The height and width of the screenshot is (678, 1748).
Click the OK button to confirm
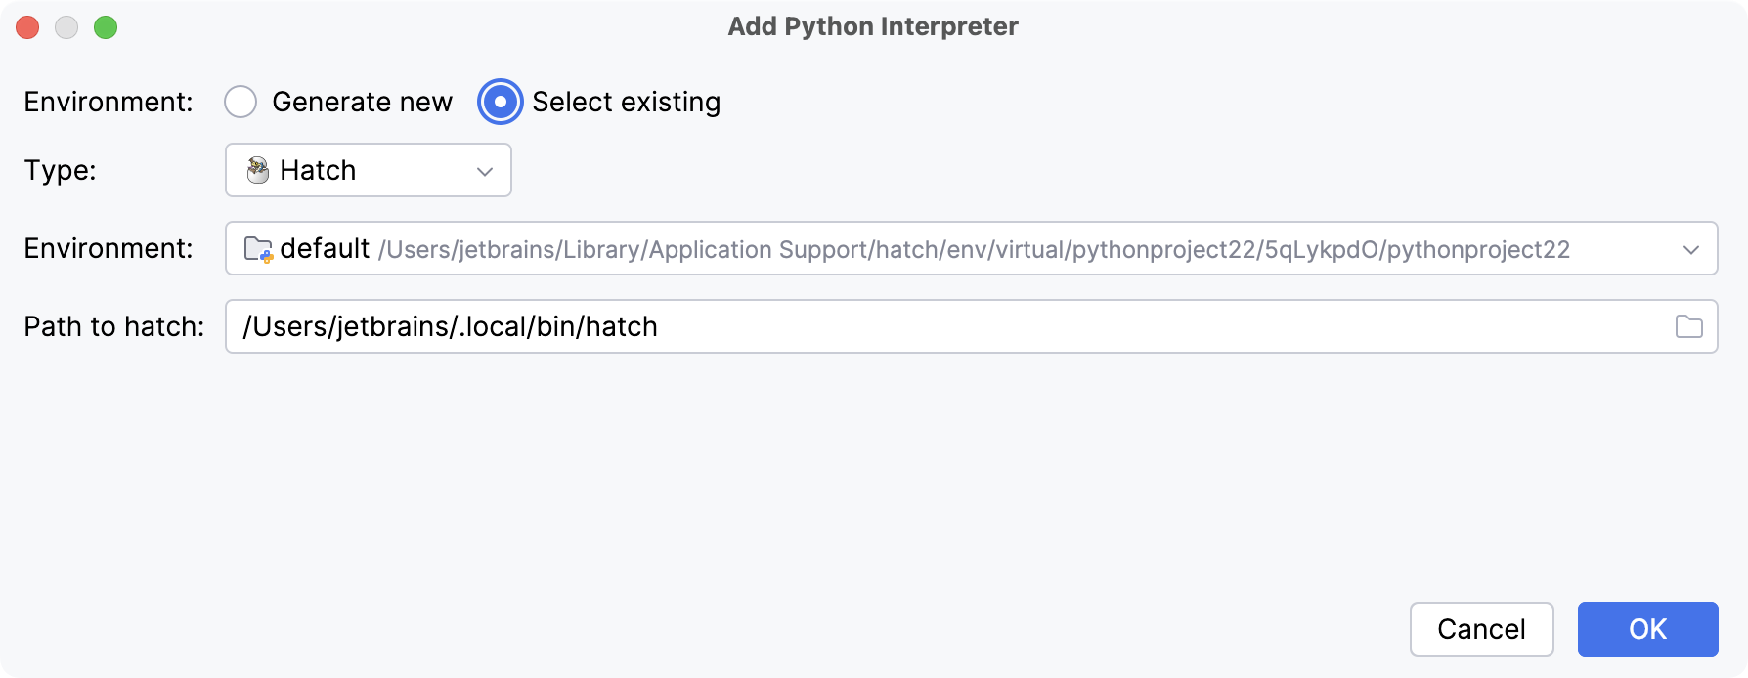coord(1647,629)
